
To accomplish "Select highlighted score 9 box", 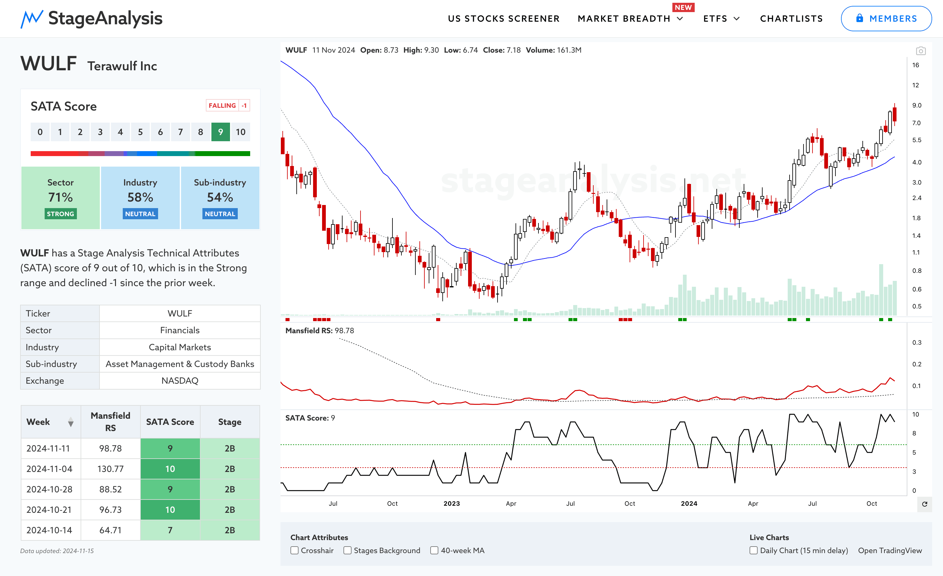I will click(x=220, y=132).
